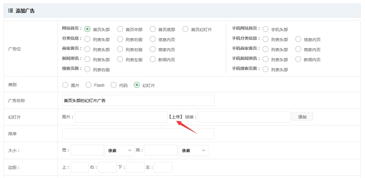Set category type to 图片
Viewport: 365px width, 178px height.
[65, 85]
